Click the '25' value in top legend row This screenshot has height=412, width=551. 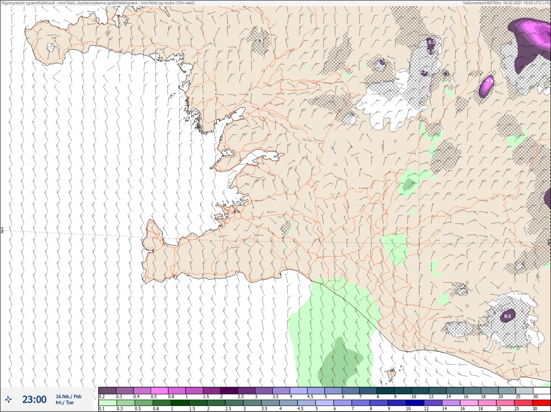pos(518,397)
